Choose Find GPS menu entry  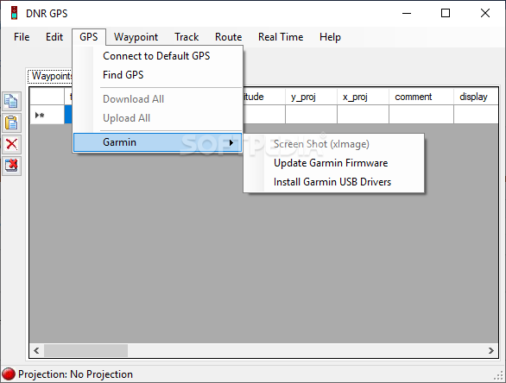point(157,75)
